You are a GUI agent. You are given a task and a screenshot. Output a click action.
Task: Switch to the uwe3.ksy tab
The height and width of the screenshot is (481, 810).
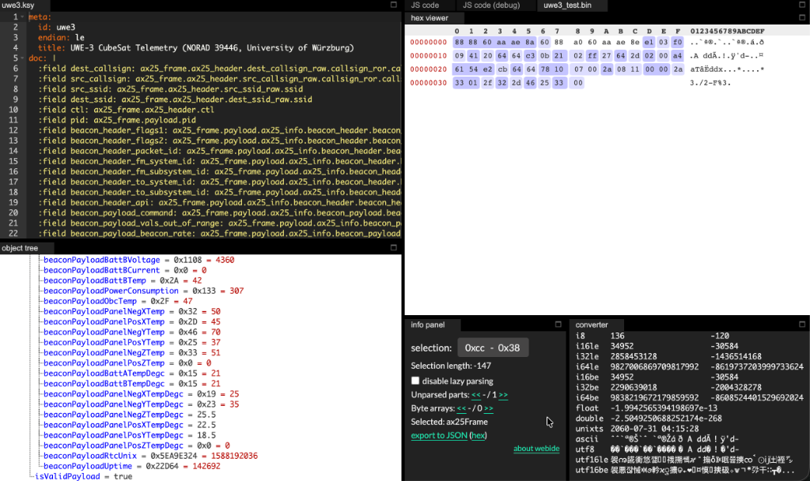[19, 6]
